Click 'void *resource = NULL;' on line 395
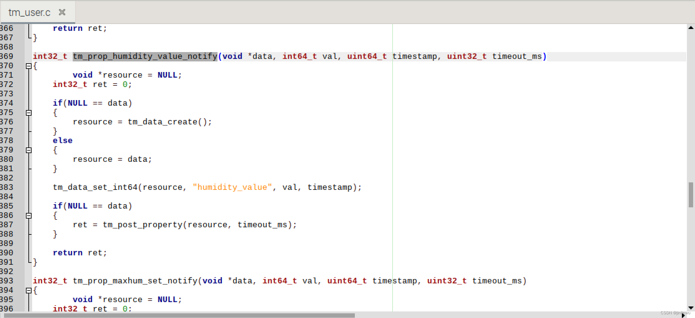 point(127,300)
